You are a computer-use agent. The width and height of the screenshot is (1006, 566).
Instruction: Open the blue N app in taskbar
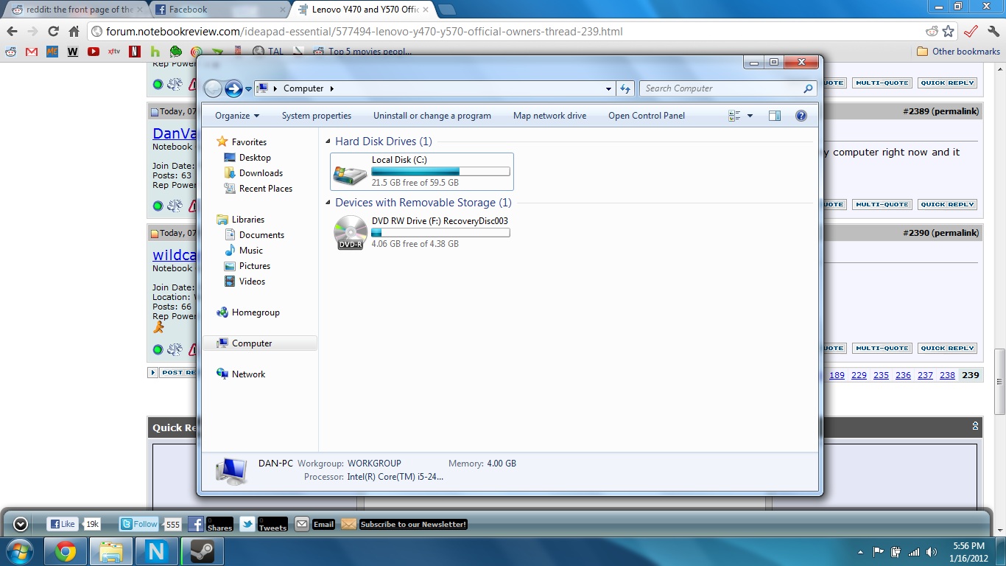point(157,551)
